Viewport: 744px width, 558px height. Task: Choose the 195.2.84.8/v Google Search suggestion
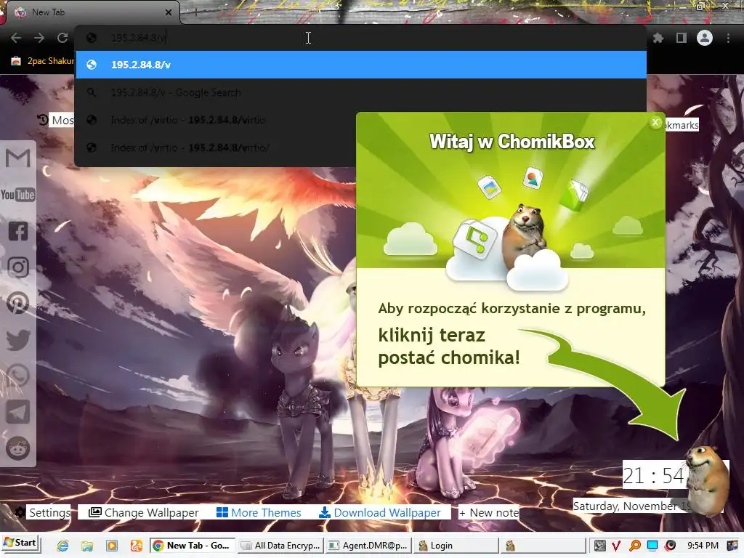pyautogui.click(x=361, y=92)
